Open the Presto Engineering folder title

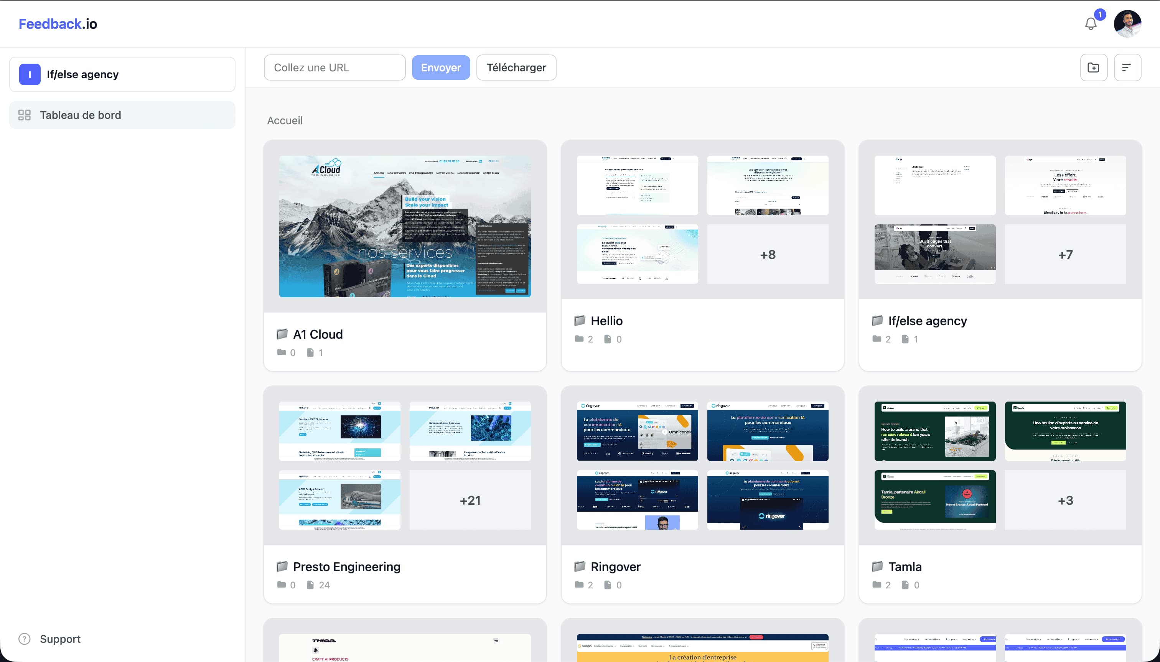coord(346,567)
